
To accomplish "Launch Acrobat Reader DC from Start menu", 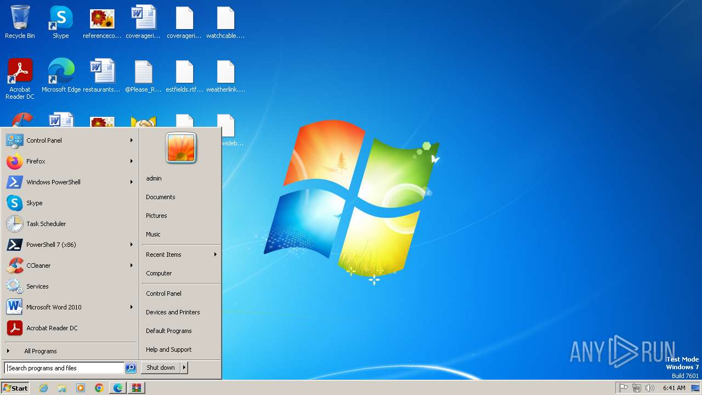I will coord(70,328).
